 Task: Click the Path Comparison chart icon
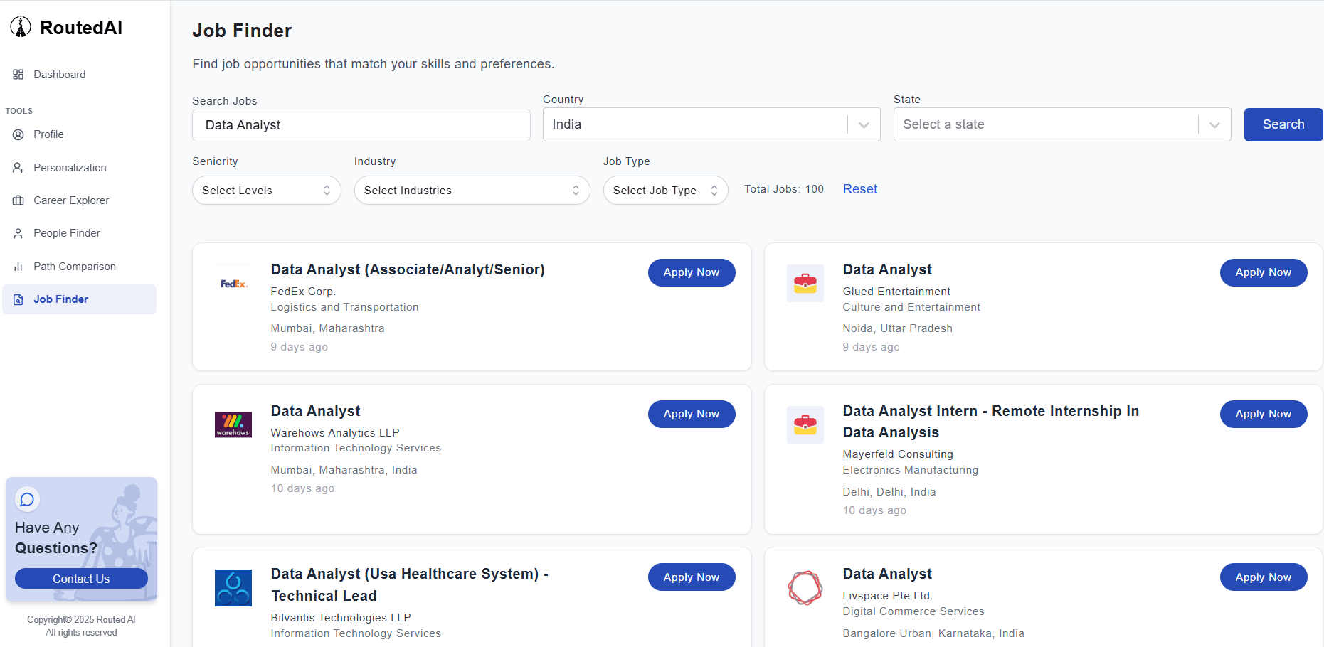pos(18,267)
